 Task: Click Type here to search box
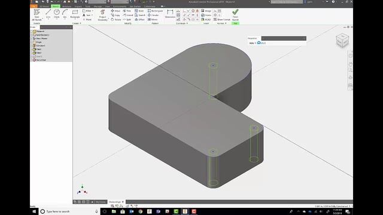[x=69, y=211]
